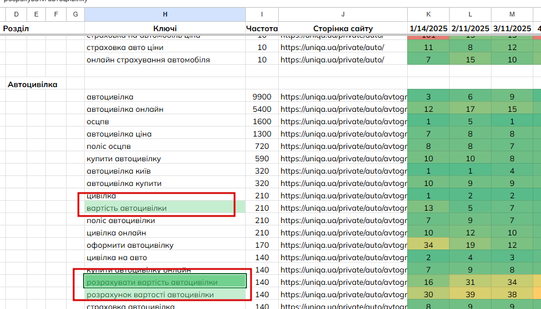Click the Ключі header cell
This screenshot has width=541, height=309.
pyautogui.click(x=165, y=28)
